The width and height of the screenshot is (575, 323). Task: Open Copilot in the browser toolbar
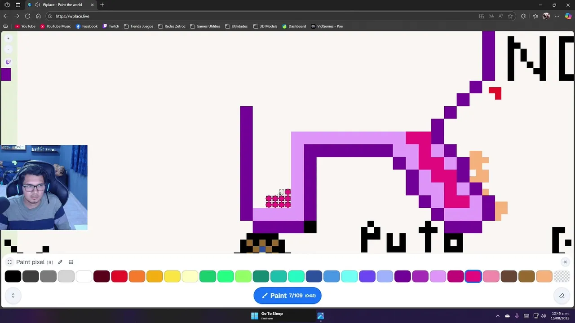point(568,16)
